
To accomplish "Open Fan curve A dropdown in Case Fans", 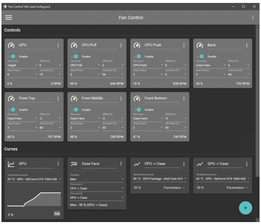I will tap(97, 188).
